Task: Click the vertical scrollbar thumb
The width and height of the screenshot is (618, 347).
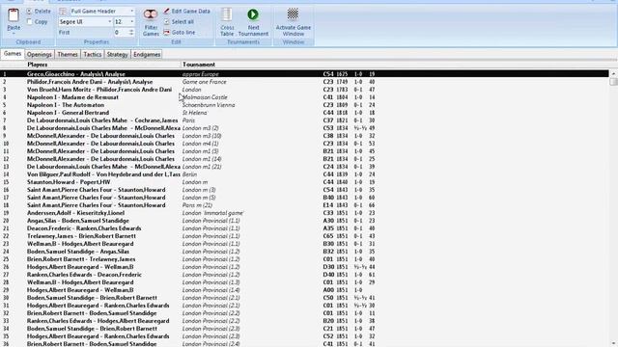Action: tap(613, 81)
